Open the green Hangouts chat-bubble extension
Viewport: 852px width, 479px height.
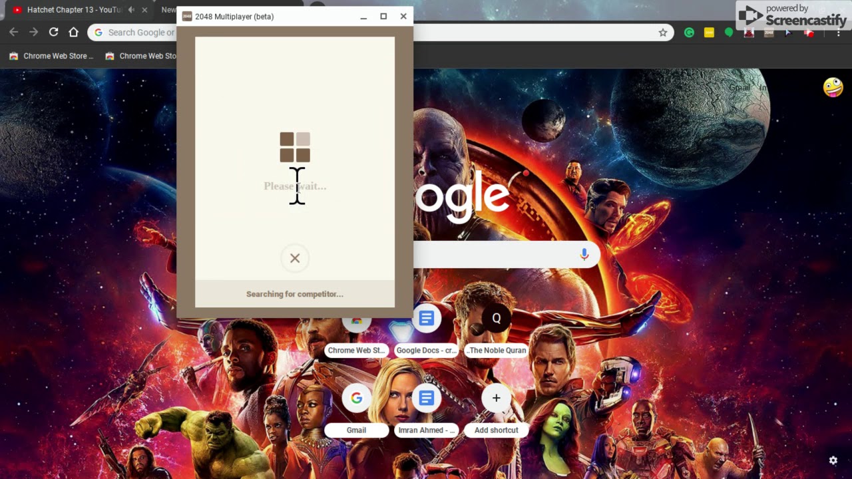729,32
